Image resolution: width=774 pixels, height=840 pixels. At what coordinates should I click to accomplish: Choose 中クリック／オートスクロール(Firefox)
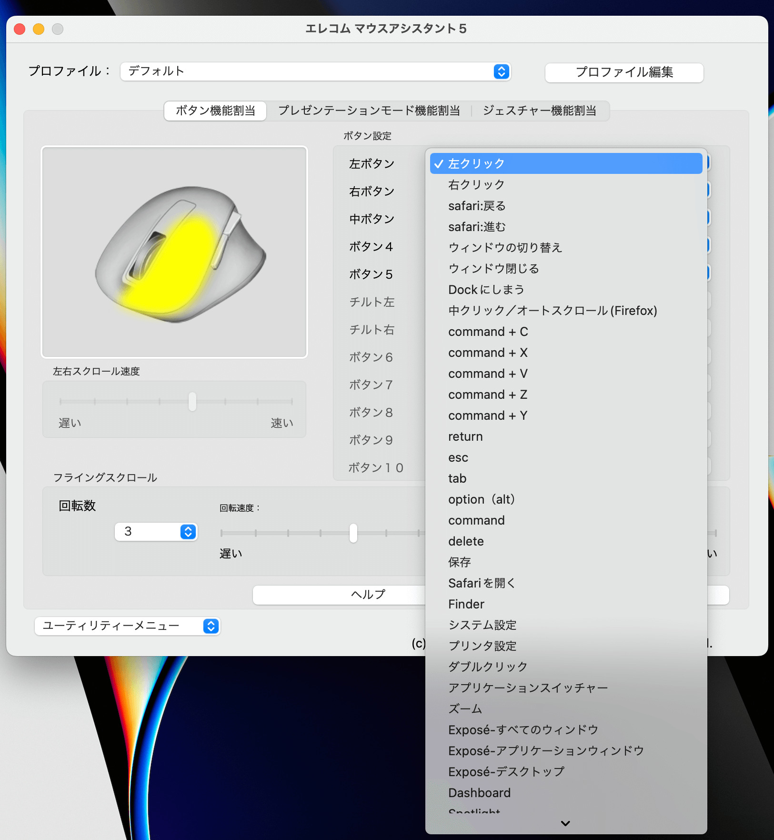(x=566, y=310)
